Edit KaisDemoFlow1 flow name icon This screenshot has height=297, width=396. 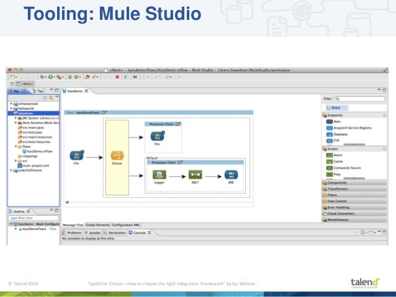tap(104, 113)
